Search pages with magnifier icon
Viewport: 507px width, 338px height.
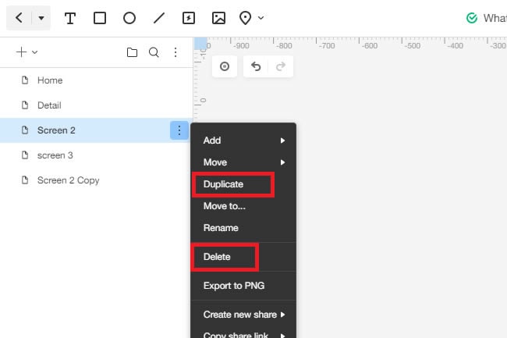[154, 52]
